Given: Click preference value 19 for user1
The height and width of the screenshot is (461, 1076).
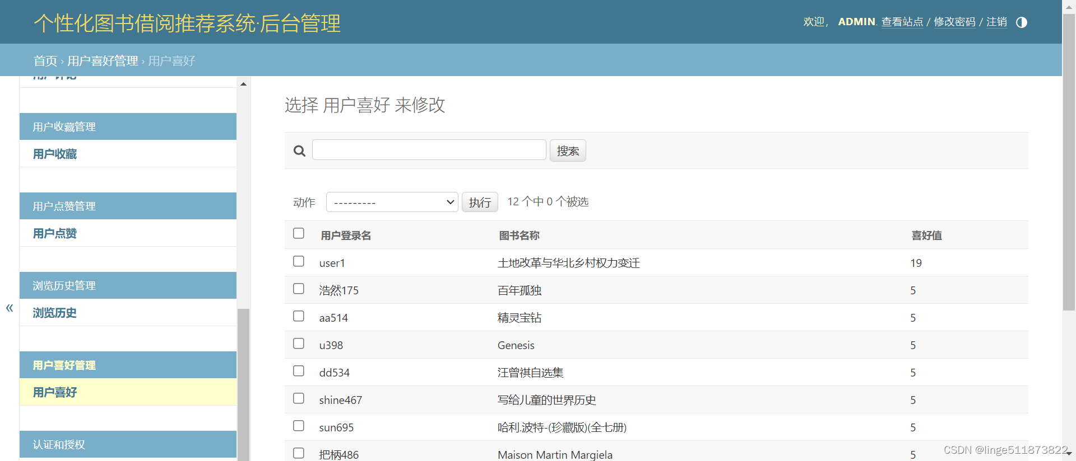Looking at the screenshot, I should [916, 263].
